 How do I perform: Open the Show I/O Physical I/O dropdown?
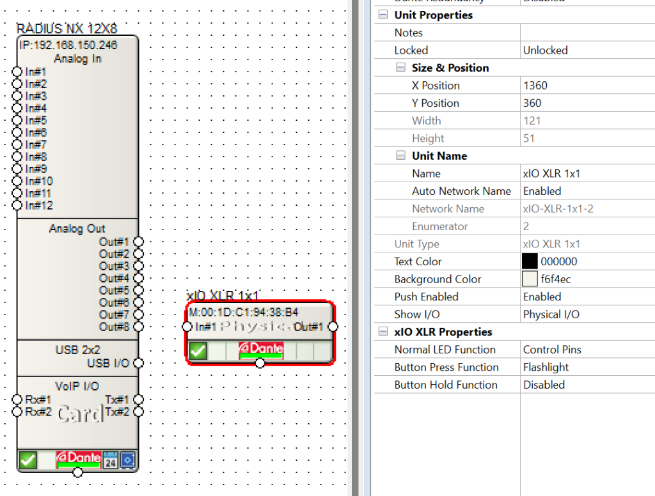pos(586,314)
